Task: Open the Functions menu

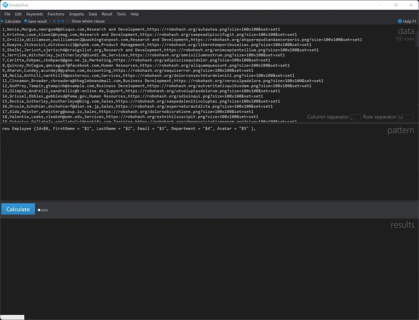Action: click(56, 14)
